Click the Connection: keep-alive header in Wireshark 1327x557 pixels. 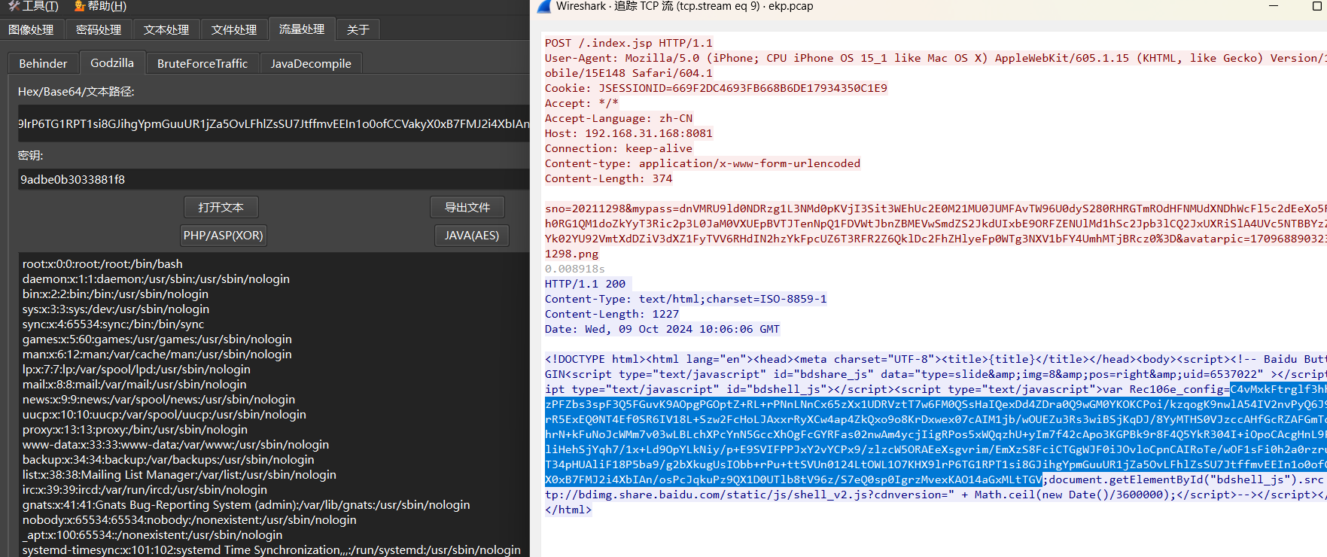(x=619, y=148)
